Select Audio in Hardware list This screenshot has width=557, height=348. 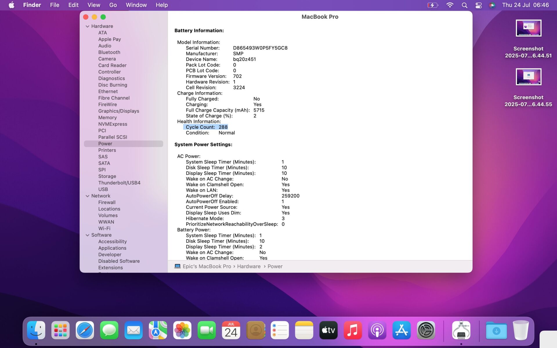pos(105,46)
